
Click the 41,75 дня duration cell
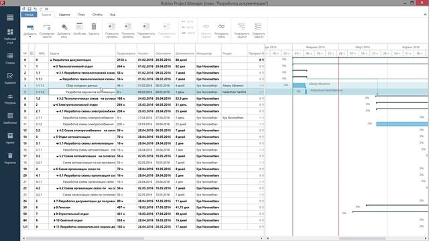185,208
